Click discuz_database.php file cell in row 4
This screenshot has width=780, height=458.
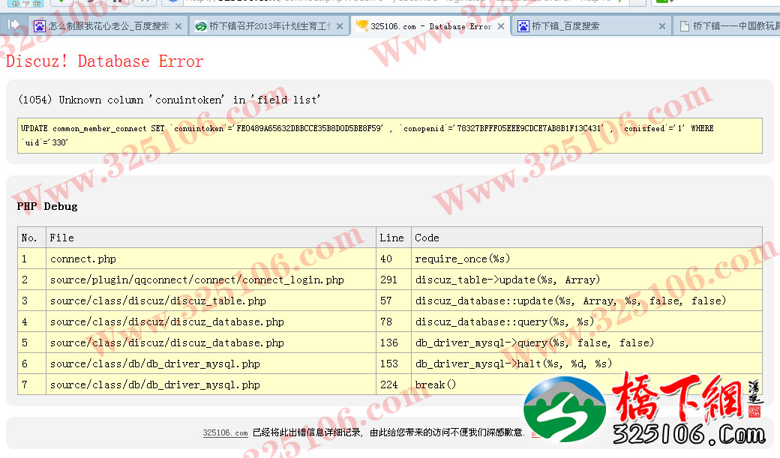[x=211, y=322]
